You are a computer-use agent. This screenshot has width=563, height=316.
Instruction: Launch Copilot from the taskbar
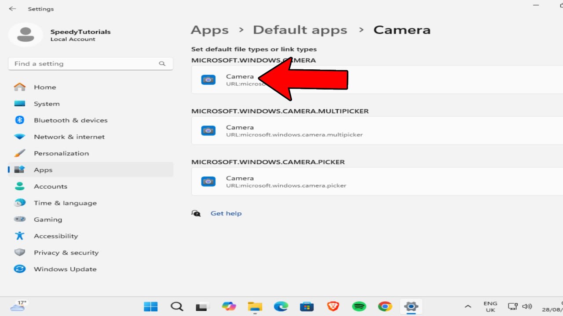tap(229, 306)
